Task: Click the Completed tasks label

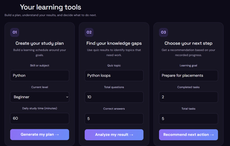Action: 188,87
